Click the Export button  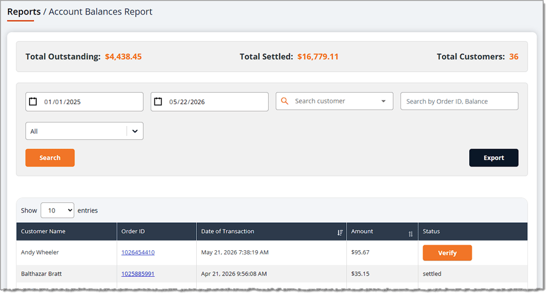(494, 157)
